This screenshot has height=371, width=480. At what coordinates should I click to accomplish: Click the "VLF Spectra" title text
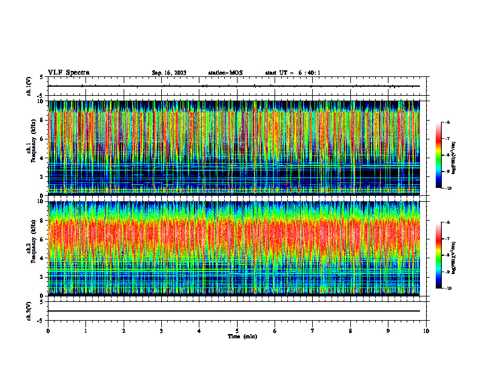pyautogui.click(x=68, y=73)
